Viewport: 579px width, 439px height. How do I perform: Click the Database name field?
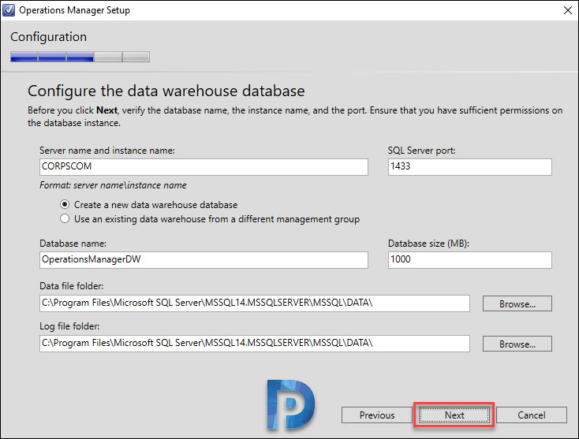point(204,260)
